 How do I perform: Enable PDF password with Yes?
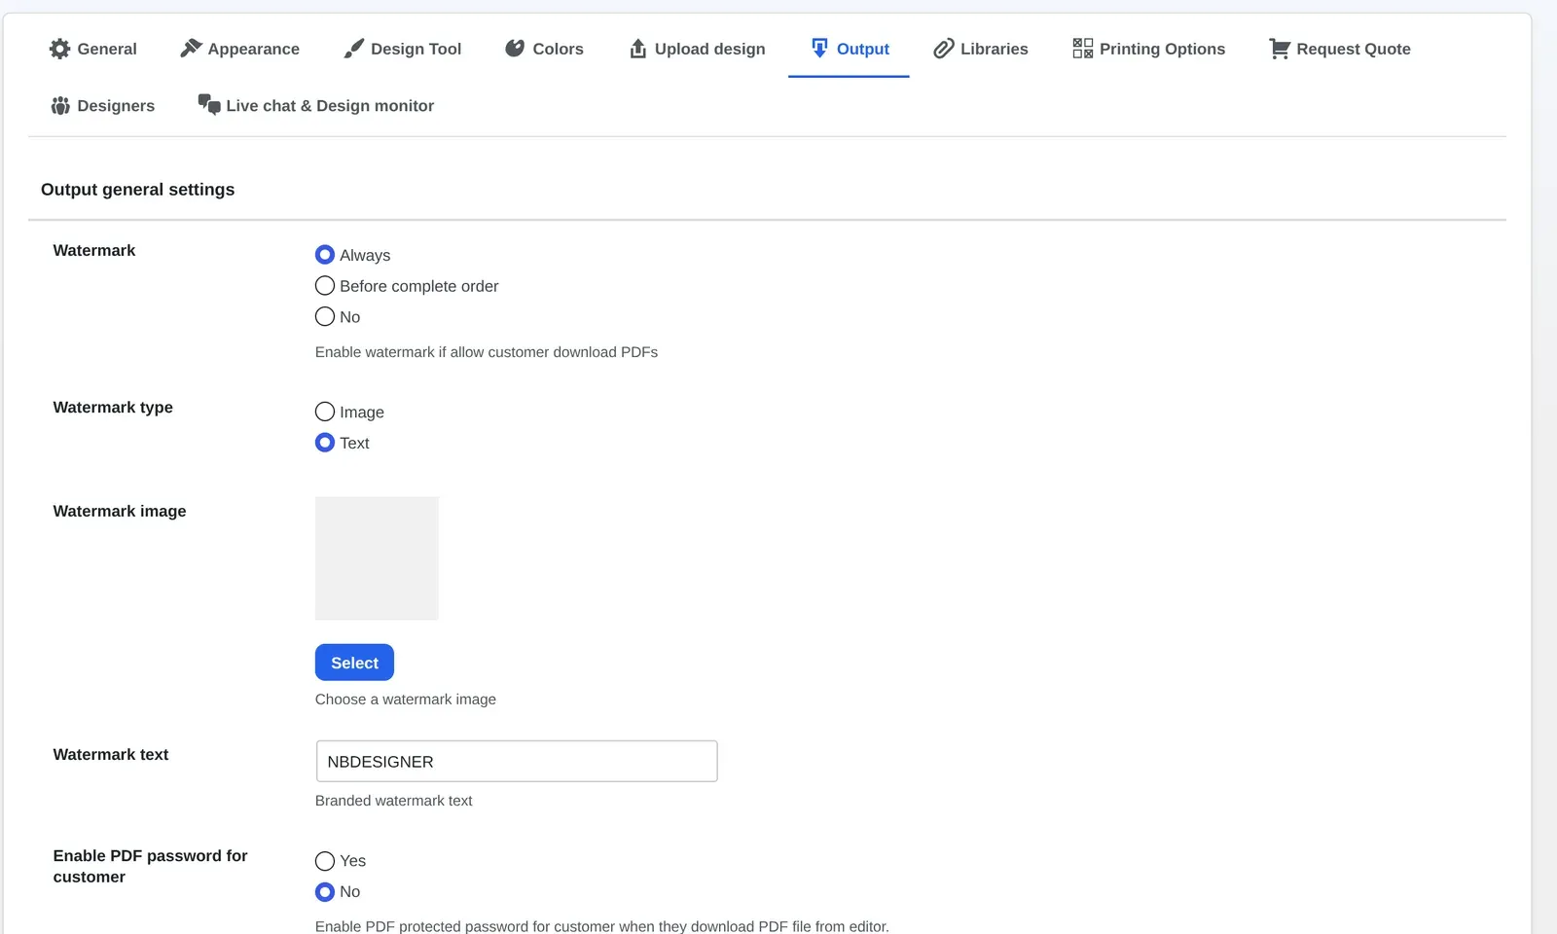coord(325,861)
